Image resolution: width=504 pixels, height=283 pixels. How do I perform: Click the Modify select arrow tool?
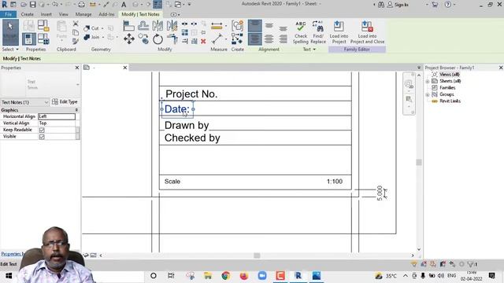click(x=10, y=32)
